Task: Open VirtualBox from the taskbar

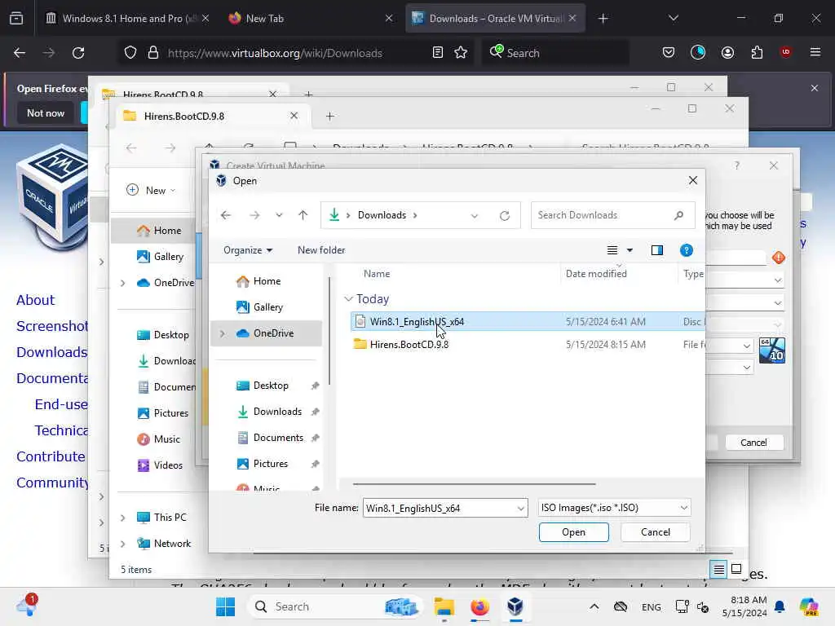Action: tap(515, 606)
